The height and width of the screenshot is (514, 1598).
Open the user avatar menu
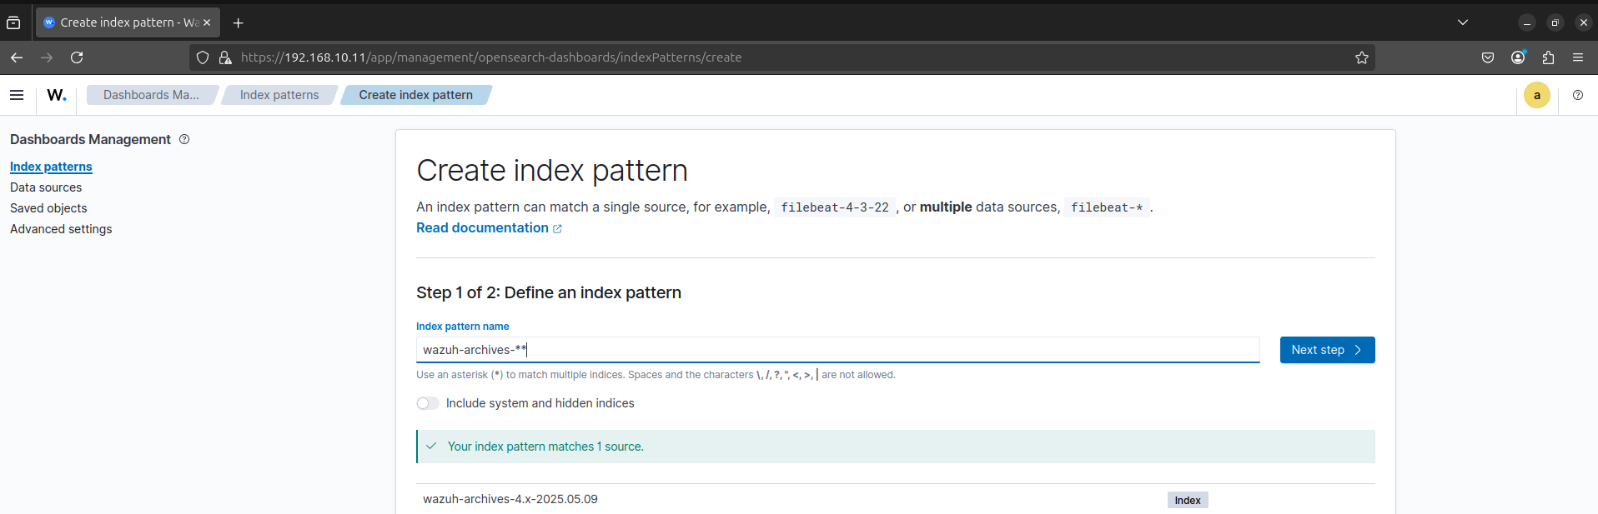pos(1536,95)
